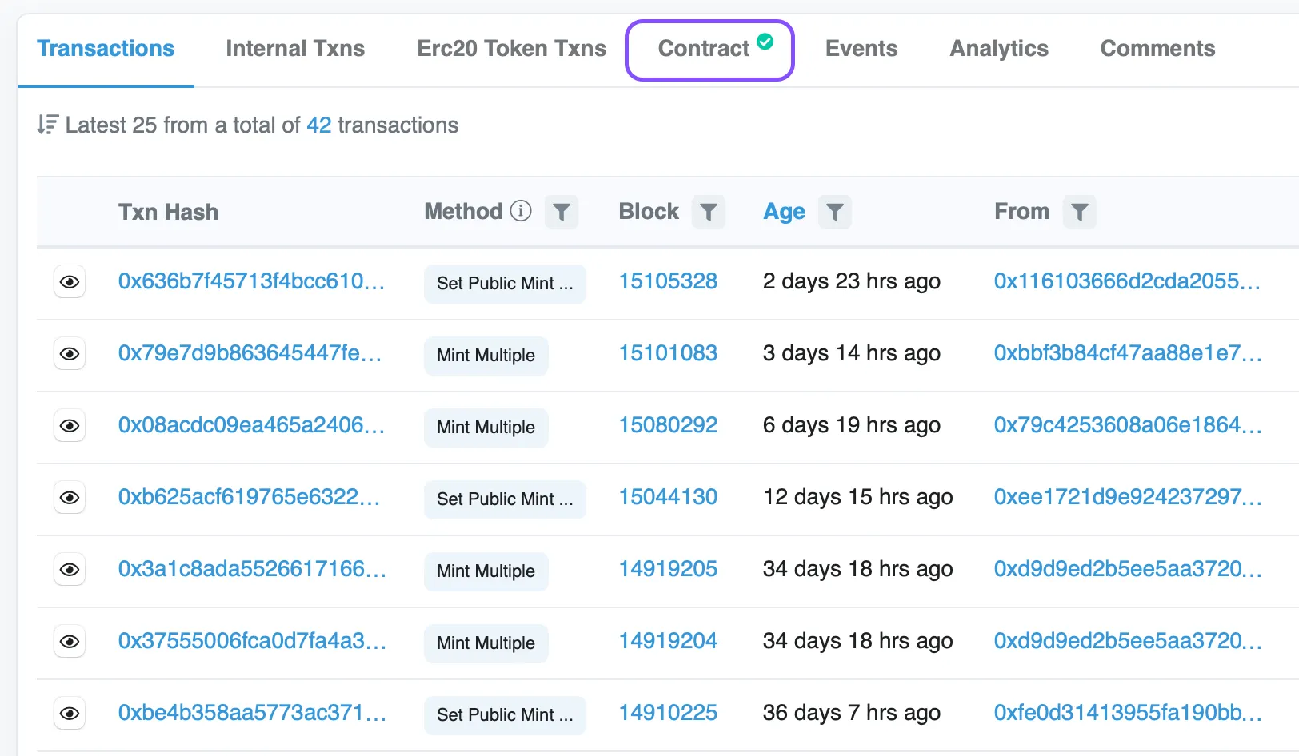Preview transaction 0x636b7f45713f4bcc610 with eye icon
This screenshot has height=756, width=1299.
pyautogui.click(x=70, y=282)
